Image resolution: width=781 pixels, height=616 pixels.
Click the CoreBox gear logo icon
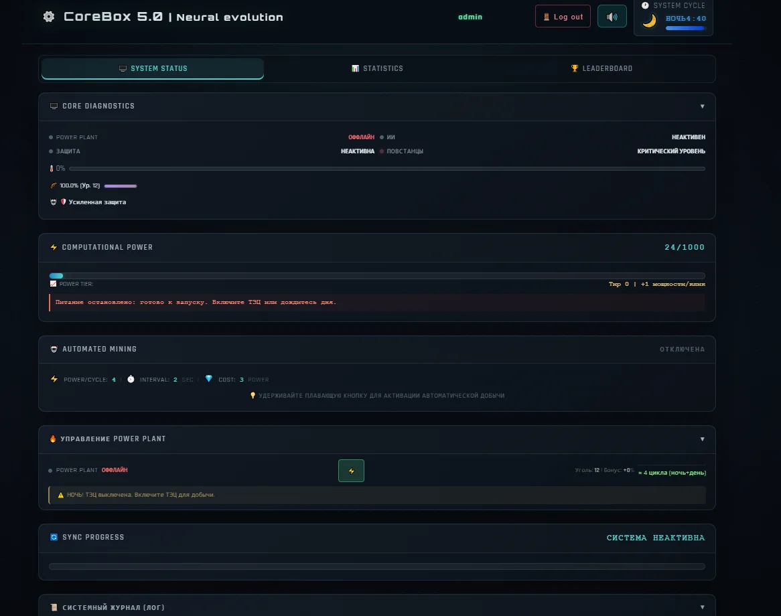tap(49, 17)
